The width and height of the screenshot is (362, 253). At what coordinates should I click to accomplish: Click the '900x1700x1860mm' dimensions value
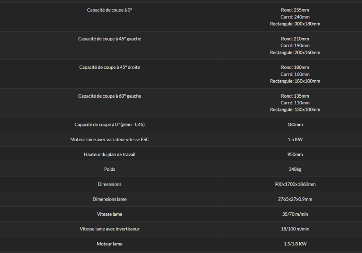[x=295, y=184]
